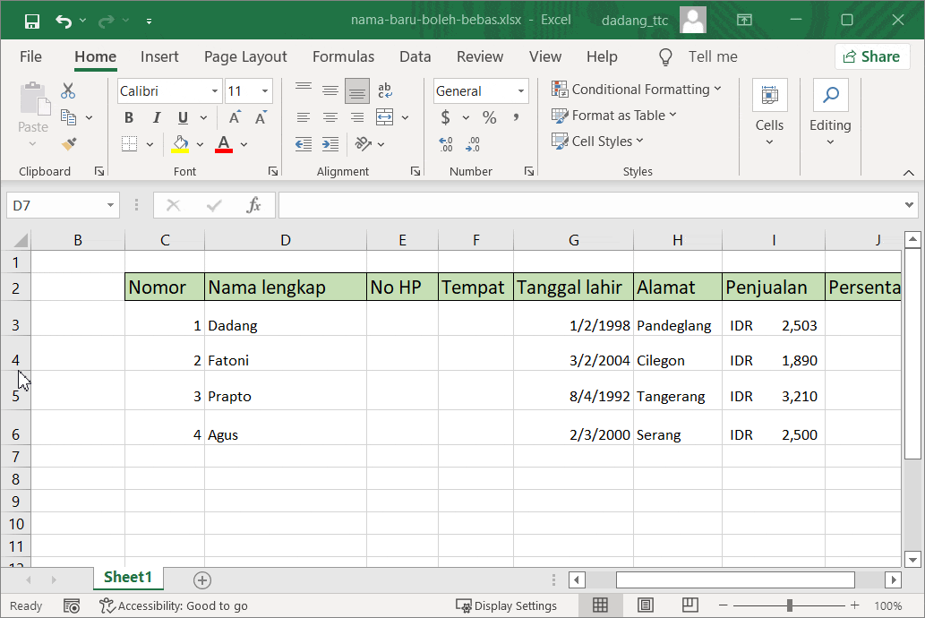
Task: Click the Share button
Action: pyautogui.click(x=871, y=56)
